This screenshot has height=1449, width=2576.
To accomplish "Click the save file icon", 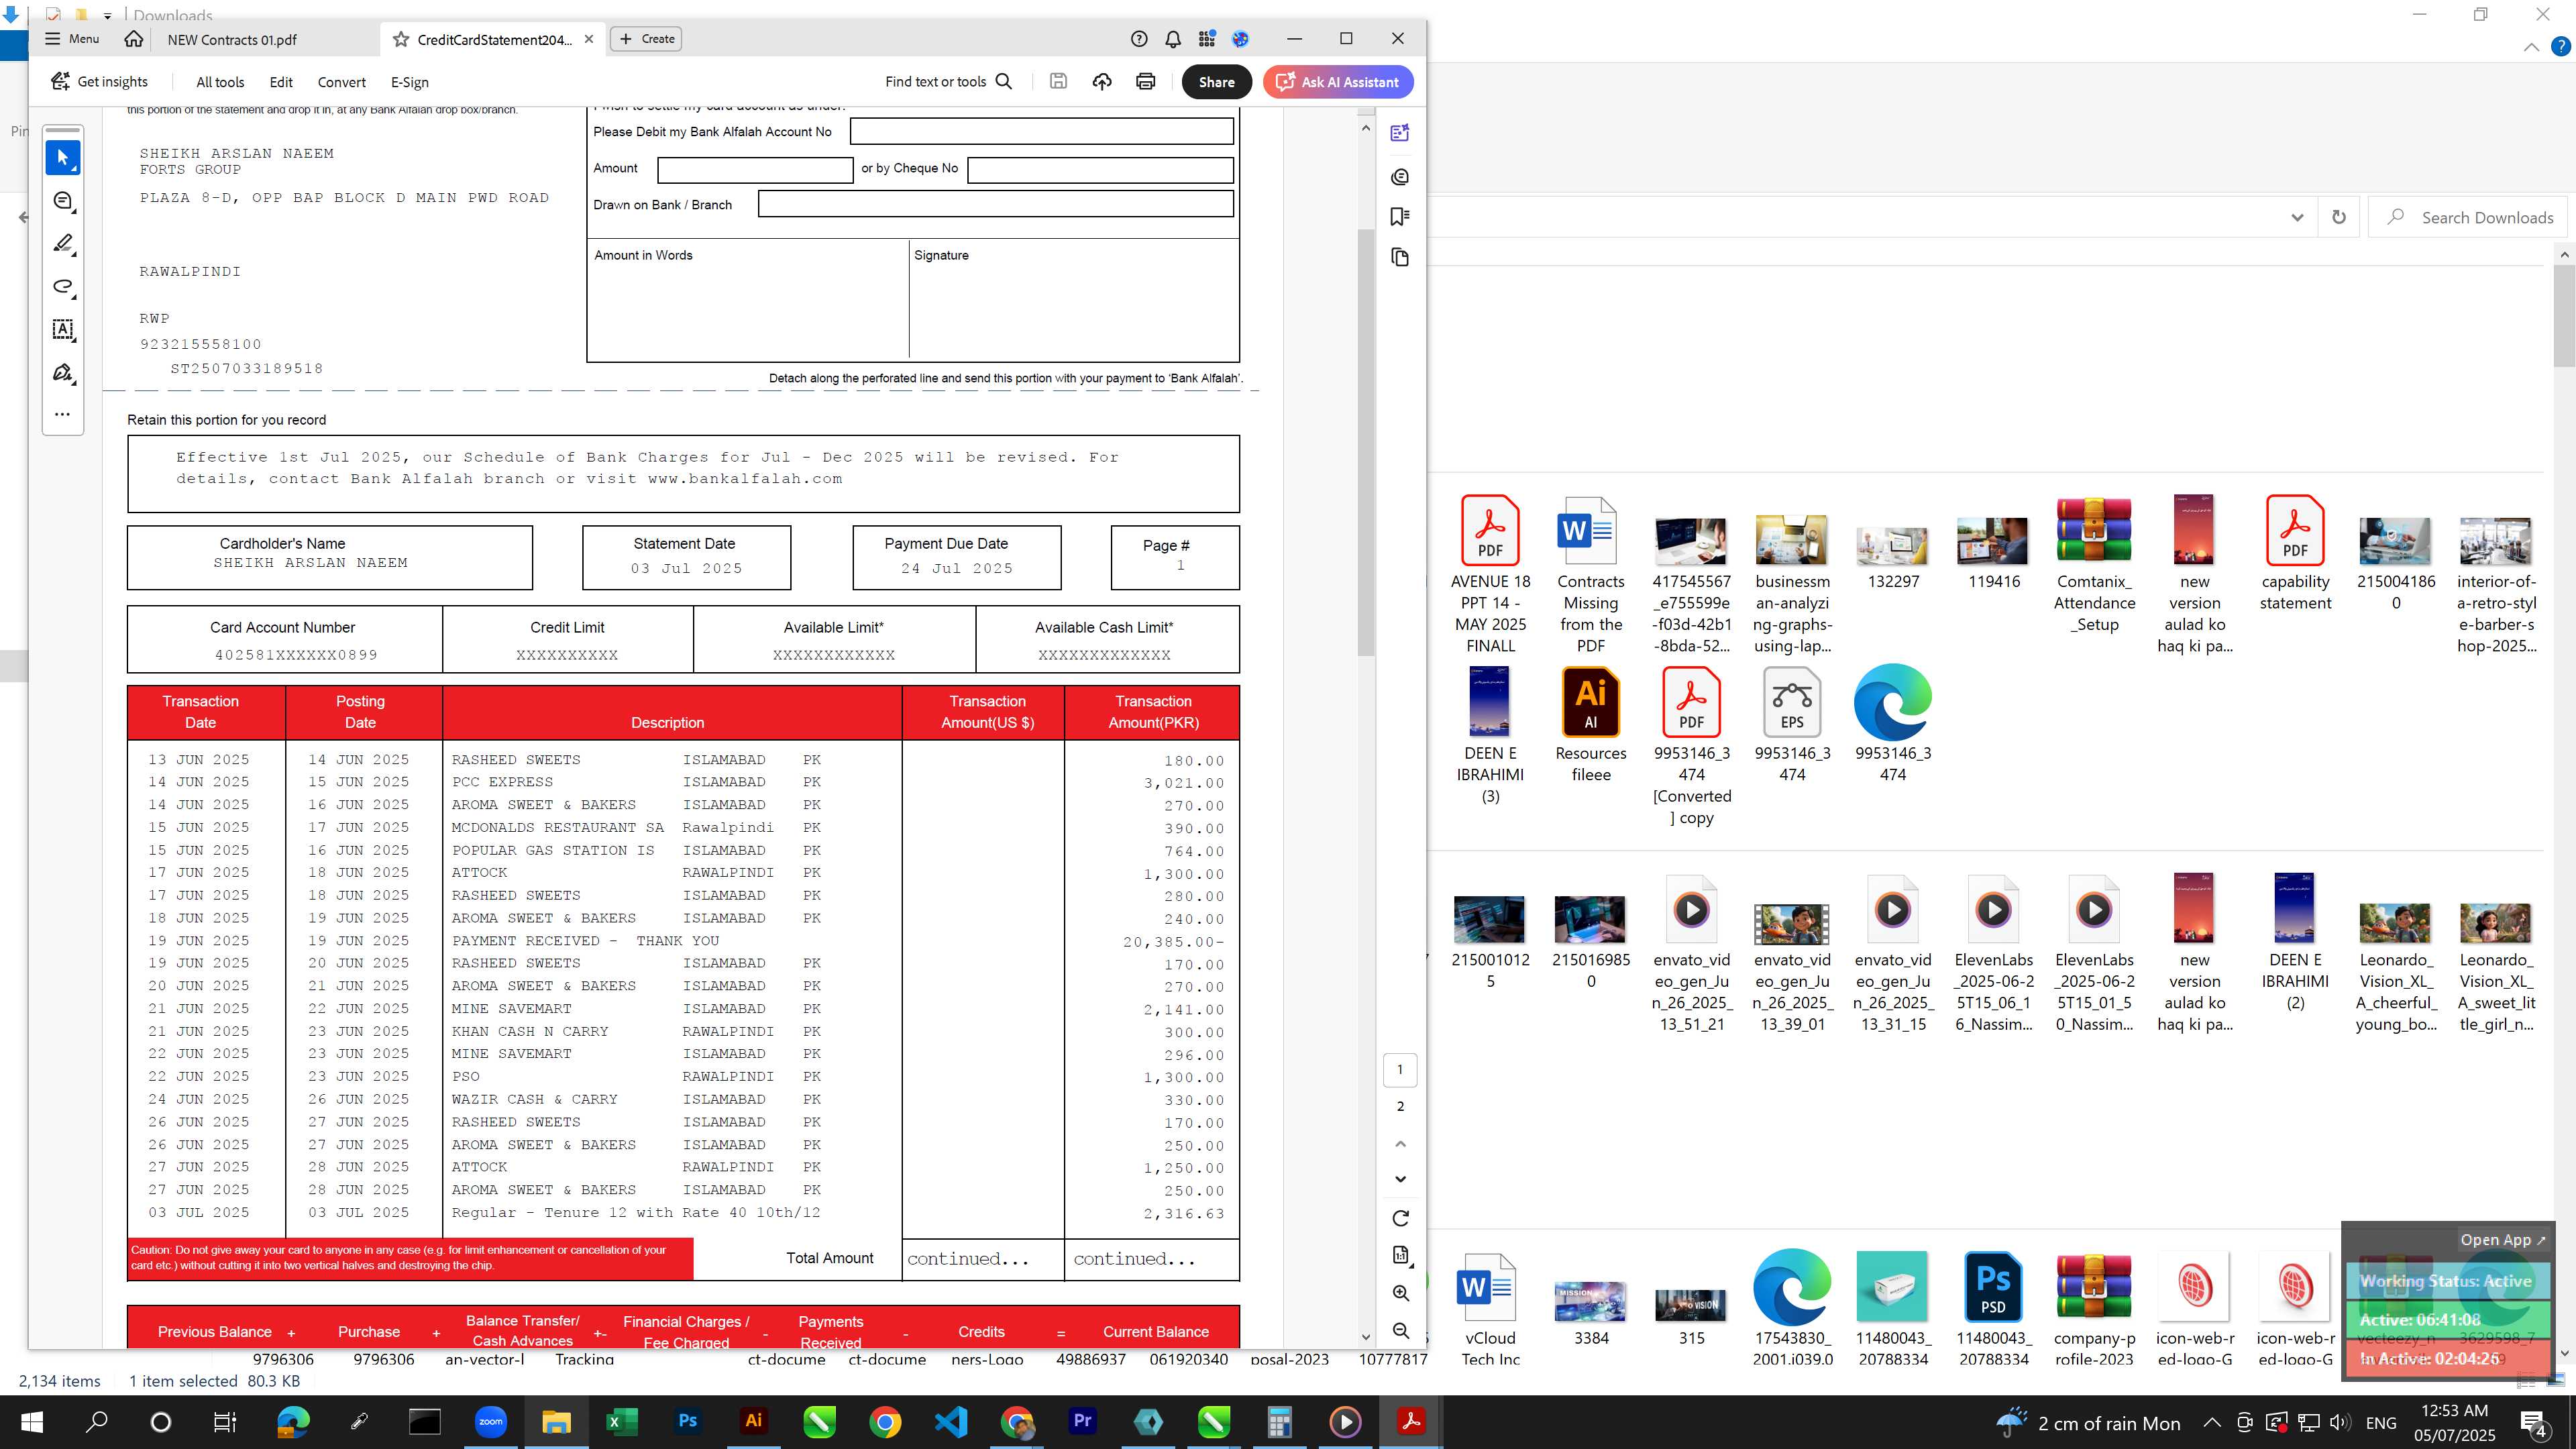I will point(1058,82).
